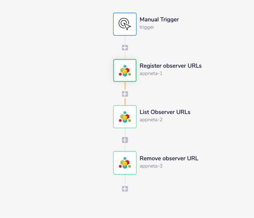254x218 pixels.
Task: Click gray connector line just above Register node
Action: point(125,55)
